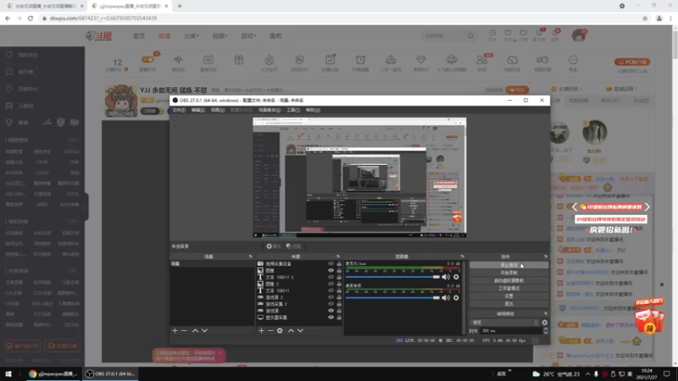This screenshot has width=678, height=381.
Task: Click the search magnifier icon on Douyu header
Action: (470, 36)
